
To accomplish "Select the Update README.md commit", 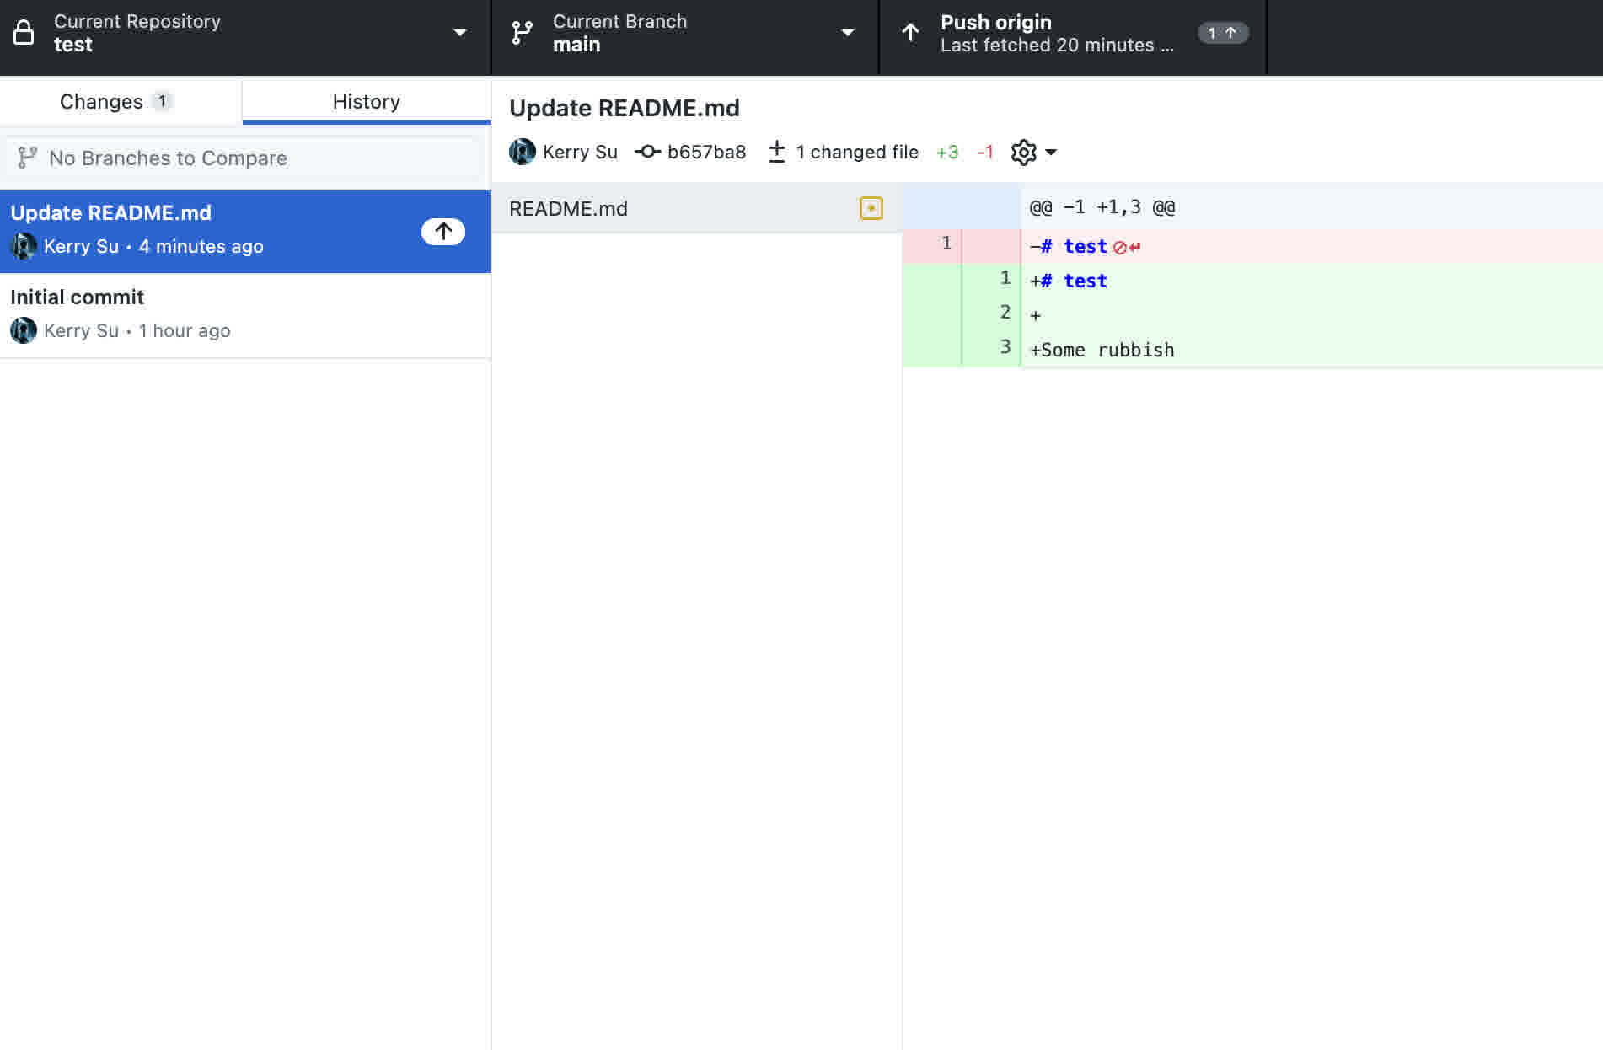I will point(244,231).
